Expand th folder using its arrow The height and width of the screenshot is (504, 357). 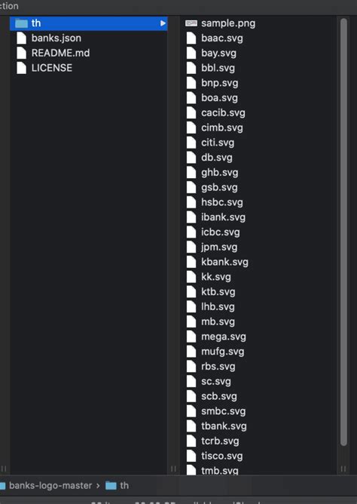(x=163, y=23)
